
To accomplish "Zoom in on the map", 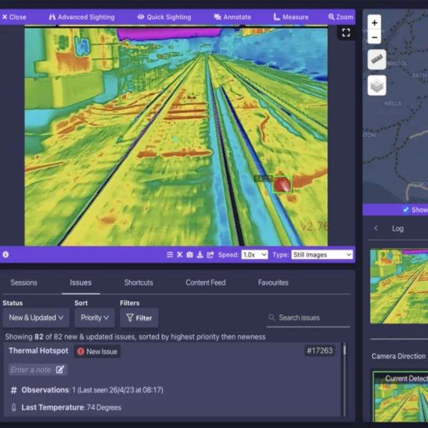I will point(374,23).
